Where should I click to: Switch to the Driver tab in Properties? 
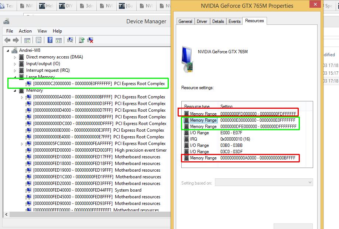click(202, 21)
